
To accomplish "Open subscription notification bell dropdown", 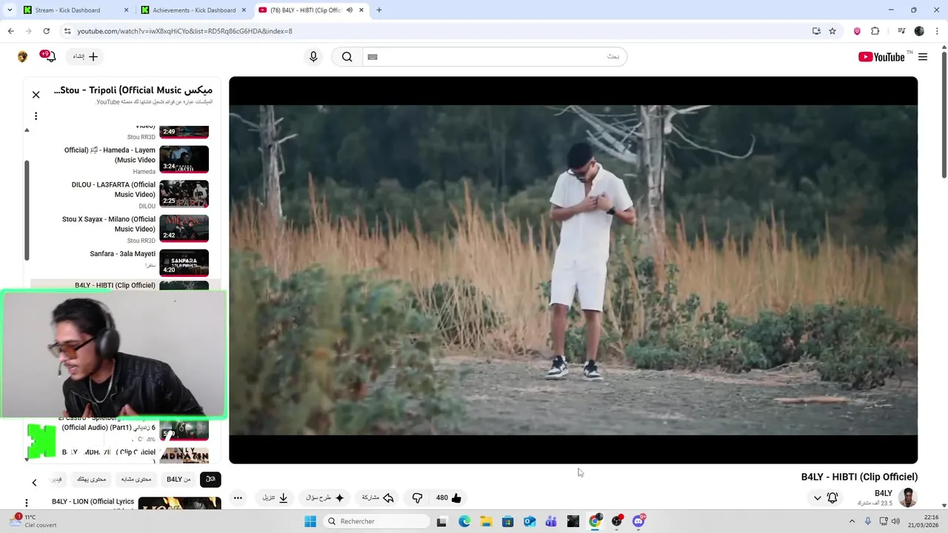I will tap(826, 498).
